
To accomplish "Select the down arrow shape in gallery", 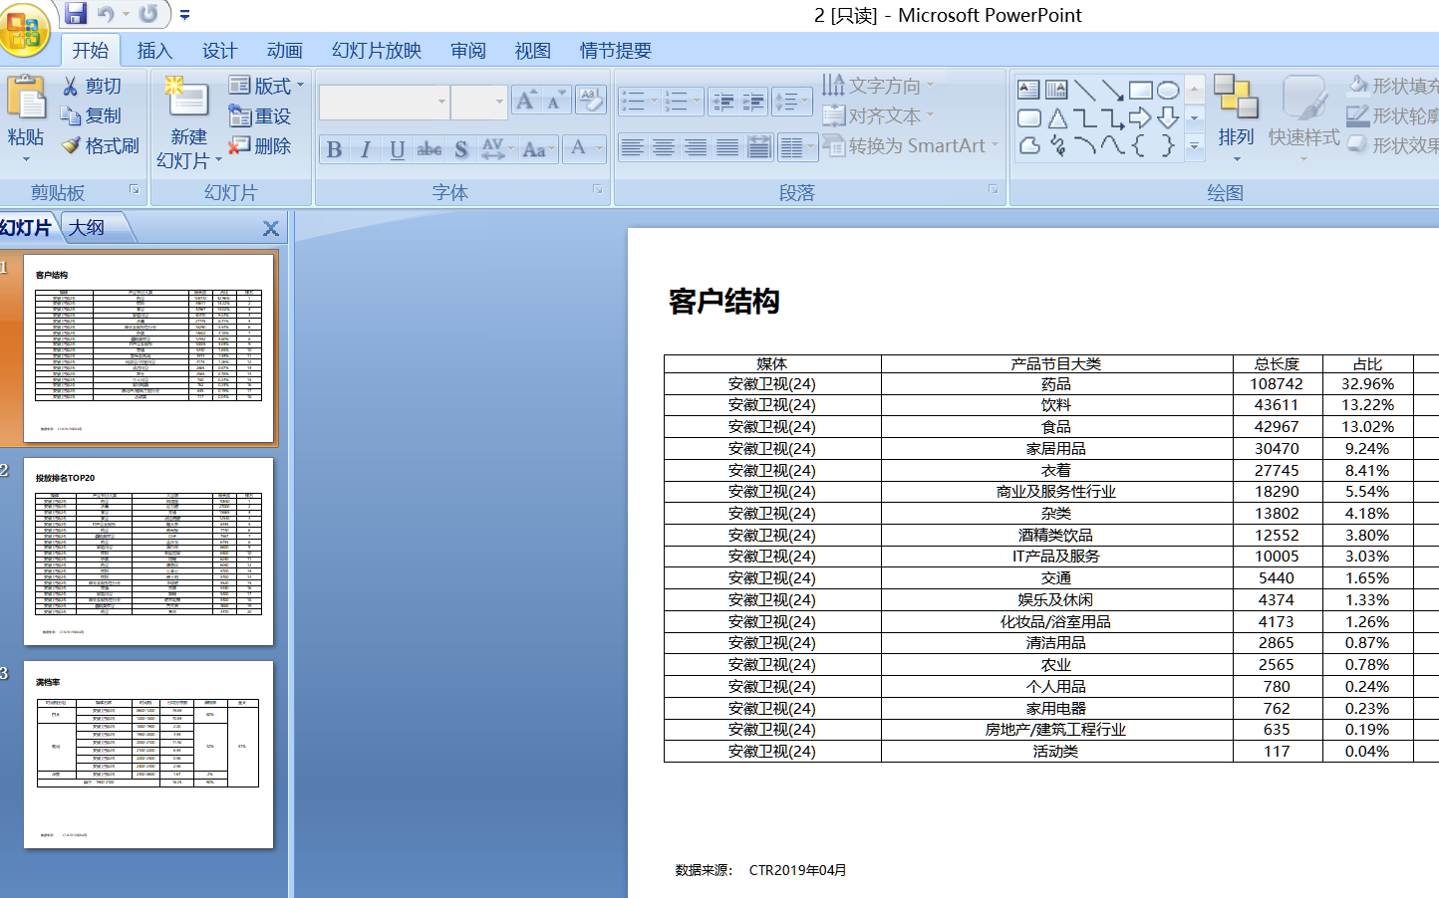I will [1168, 118].
